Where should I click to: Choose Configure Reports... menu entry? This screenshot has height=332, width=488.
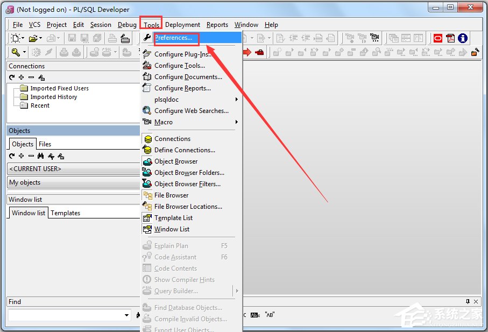192,88
